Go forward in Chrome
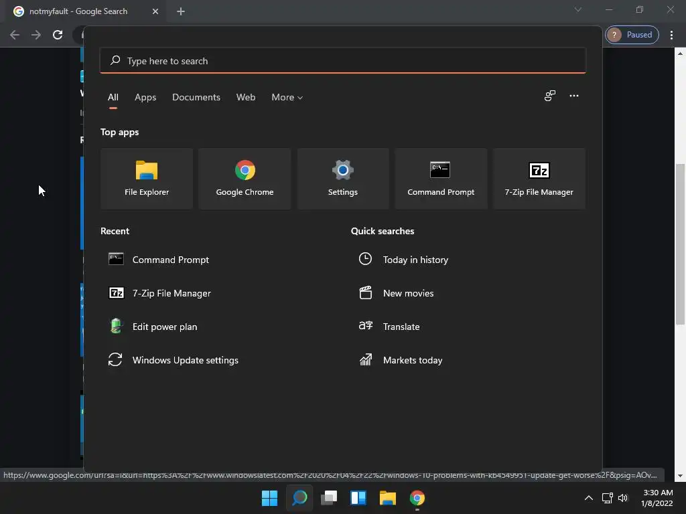Screen dimensions: 686x514 [36, 35]
